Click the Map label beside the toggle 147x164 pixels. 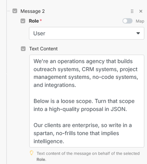pyautogui.click(x=140, y=21)
